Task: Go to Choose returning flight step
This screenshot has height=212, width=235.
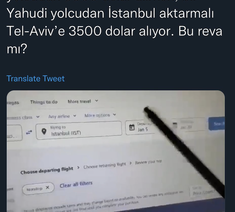Action: click(x=105, y=165)
